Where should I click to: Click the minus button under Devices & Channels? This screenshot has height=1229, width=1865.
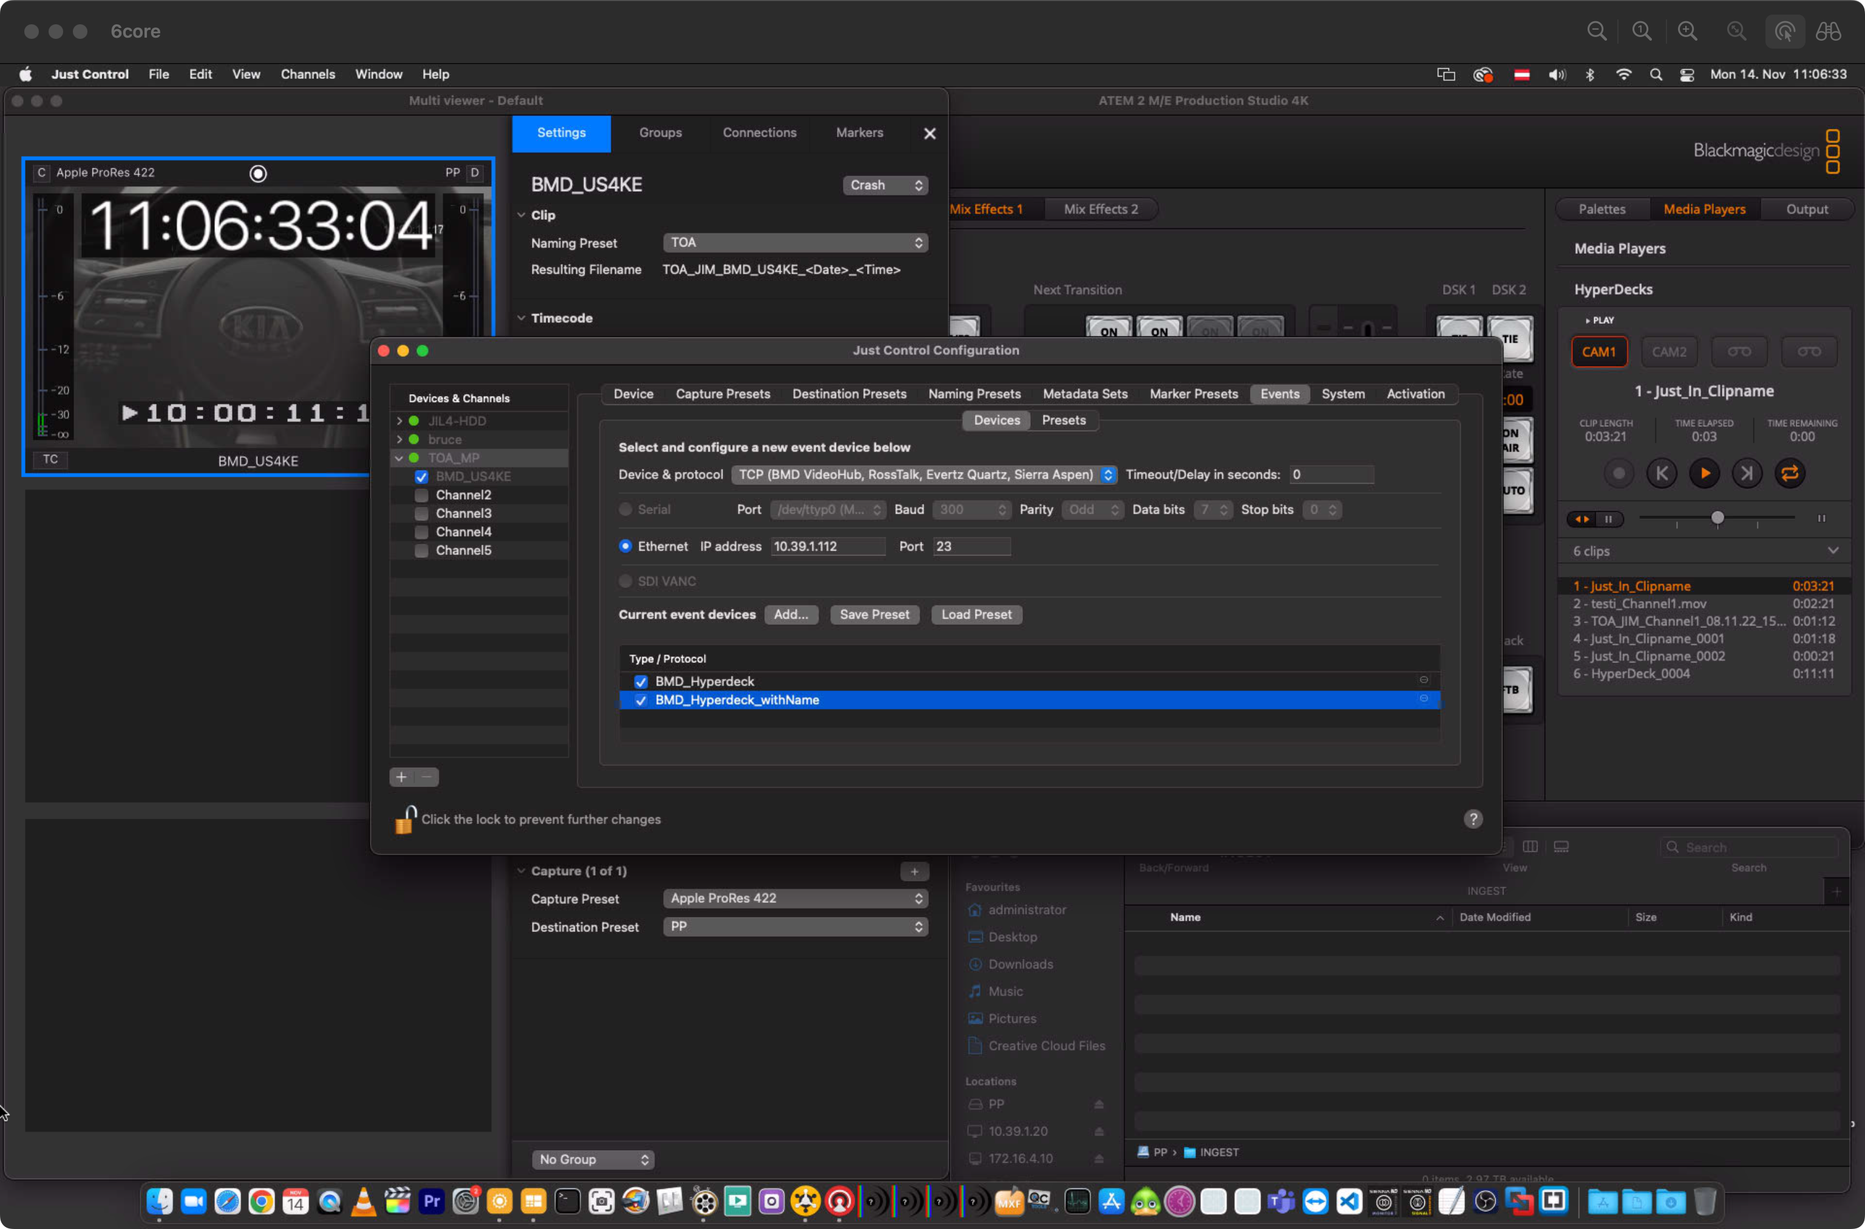[426, 777]
